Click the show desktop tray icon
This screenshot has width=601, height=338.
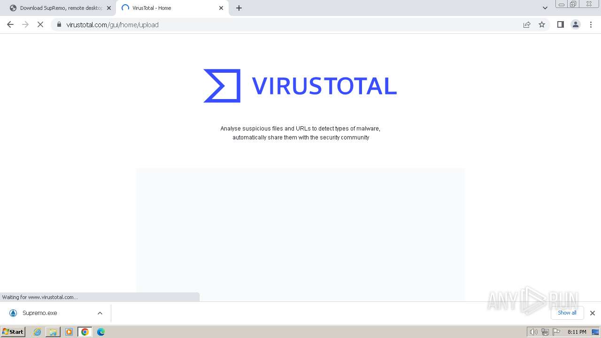(x=595, y=332)
